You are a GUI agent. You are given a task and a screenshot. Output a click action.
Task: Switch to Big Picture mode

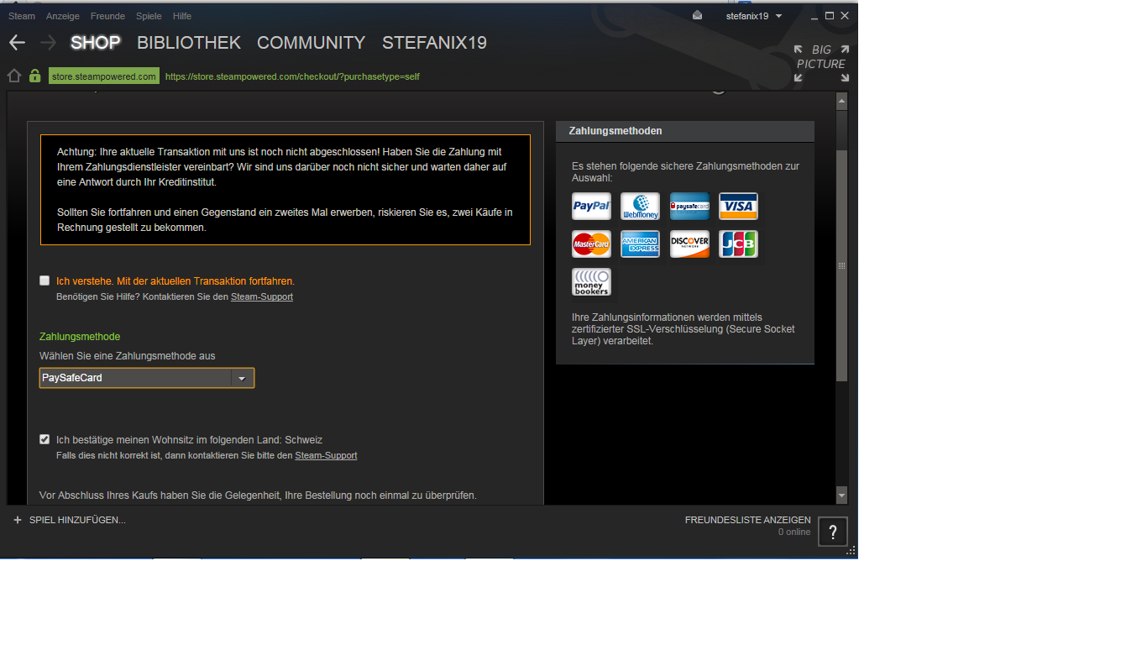821,64
